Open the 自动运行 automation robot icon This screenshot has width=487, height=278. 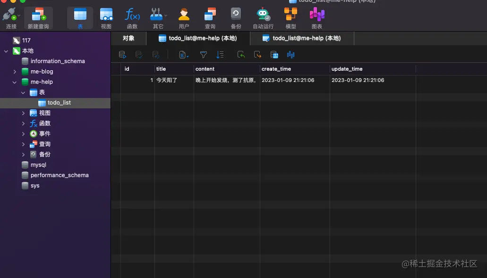(263, 18)
